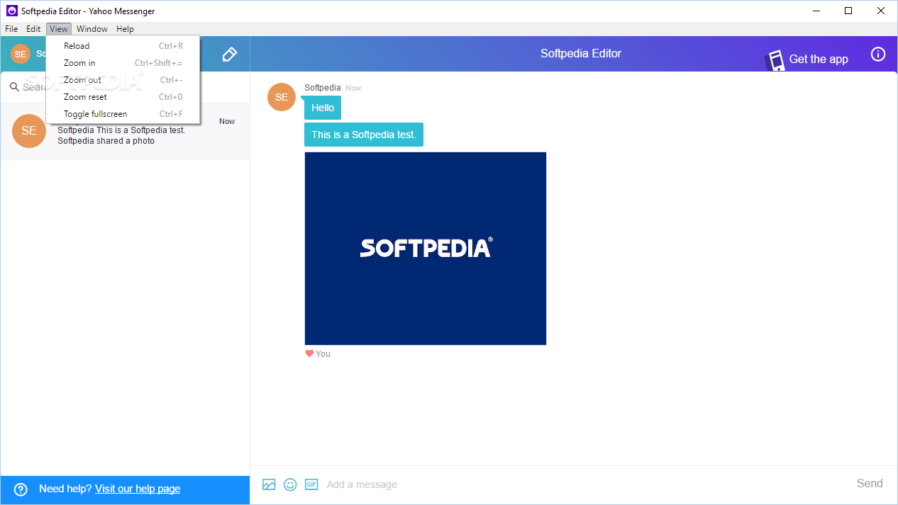The image size is (898, 505).
Task: Click the attach photo icon
Action: (x=269, y=484)
